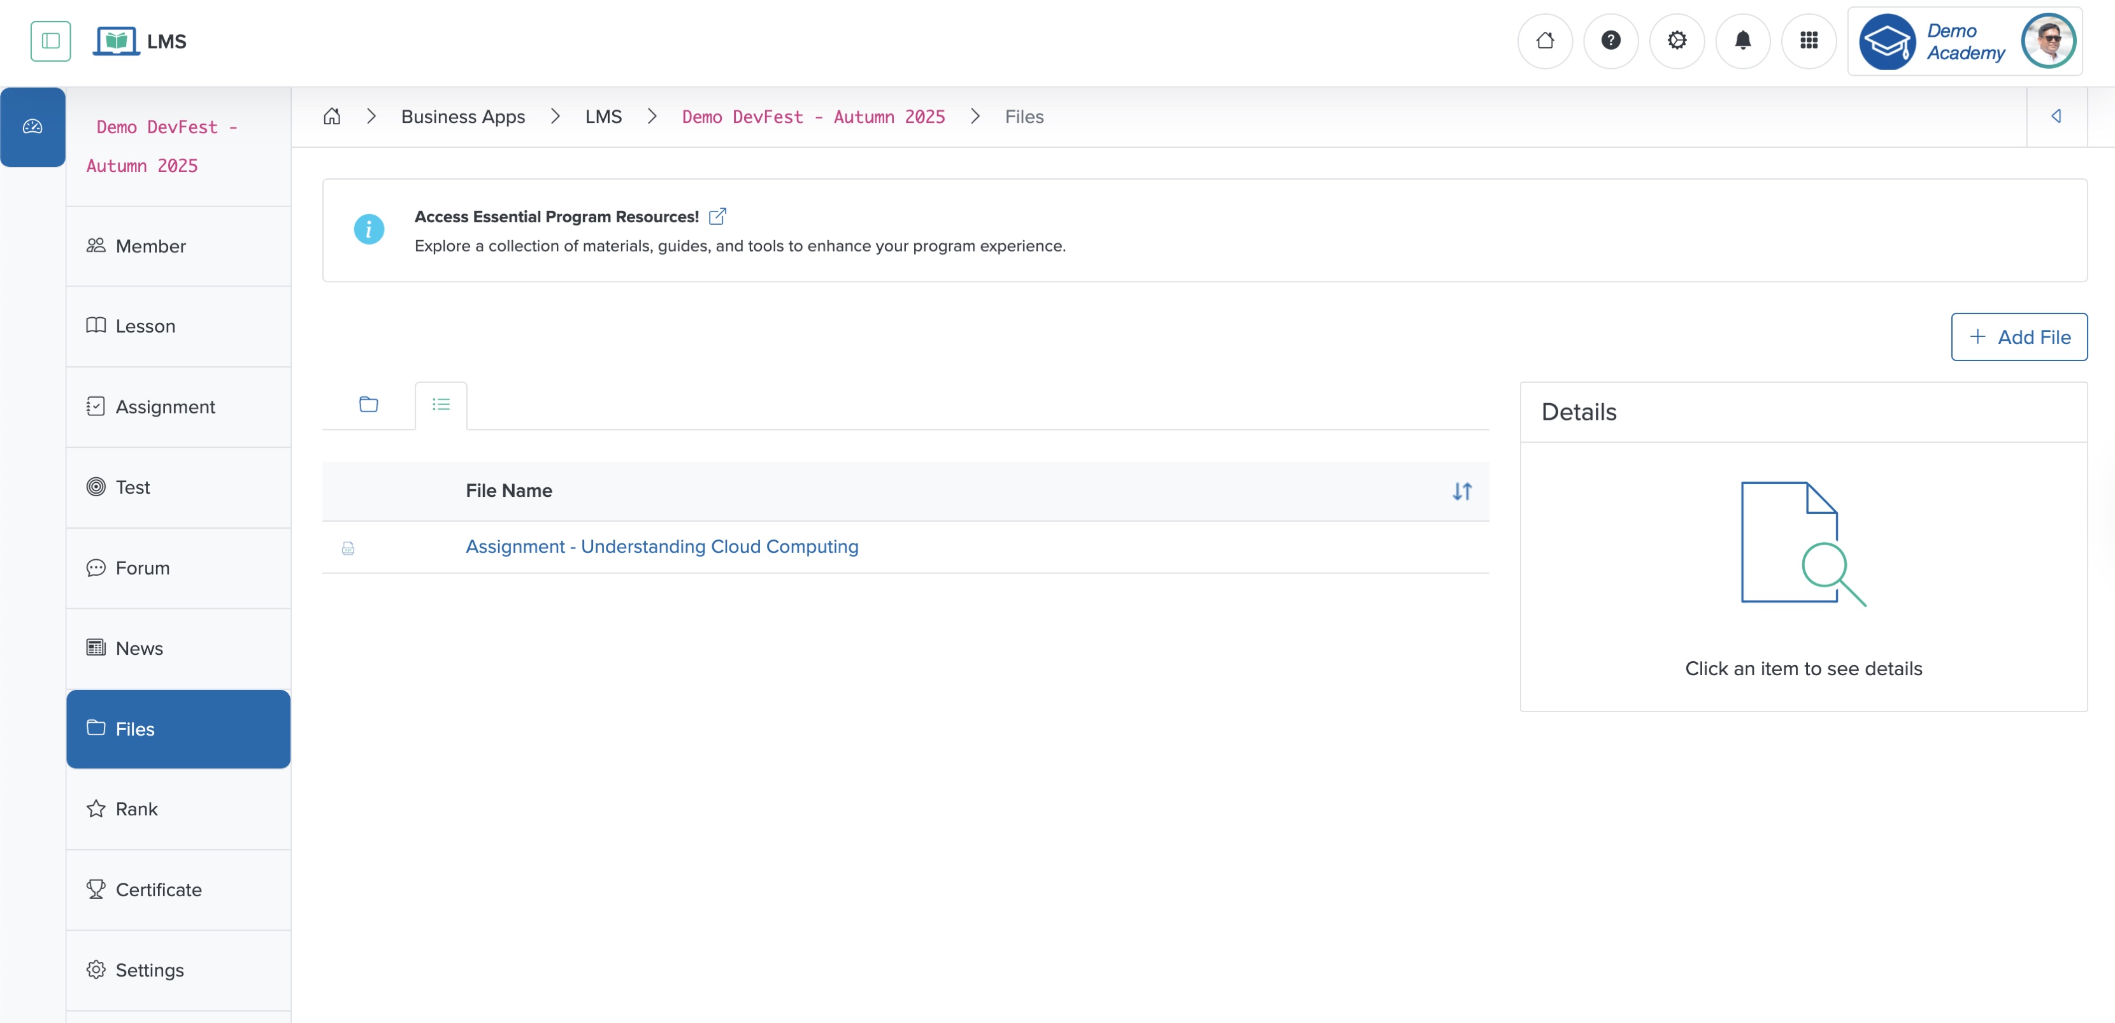Open Assignment - Understanding Cloud Computing file
Screen dimensions: 2115x1023
662,546
